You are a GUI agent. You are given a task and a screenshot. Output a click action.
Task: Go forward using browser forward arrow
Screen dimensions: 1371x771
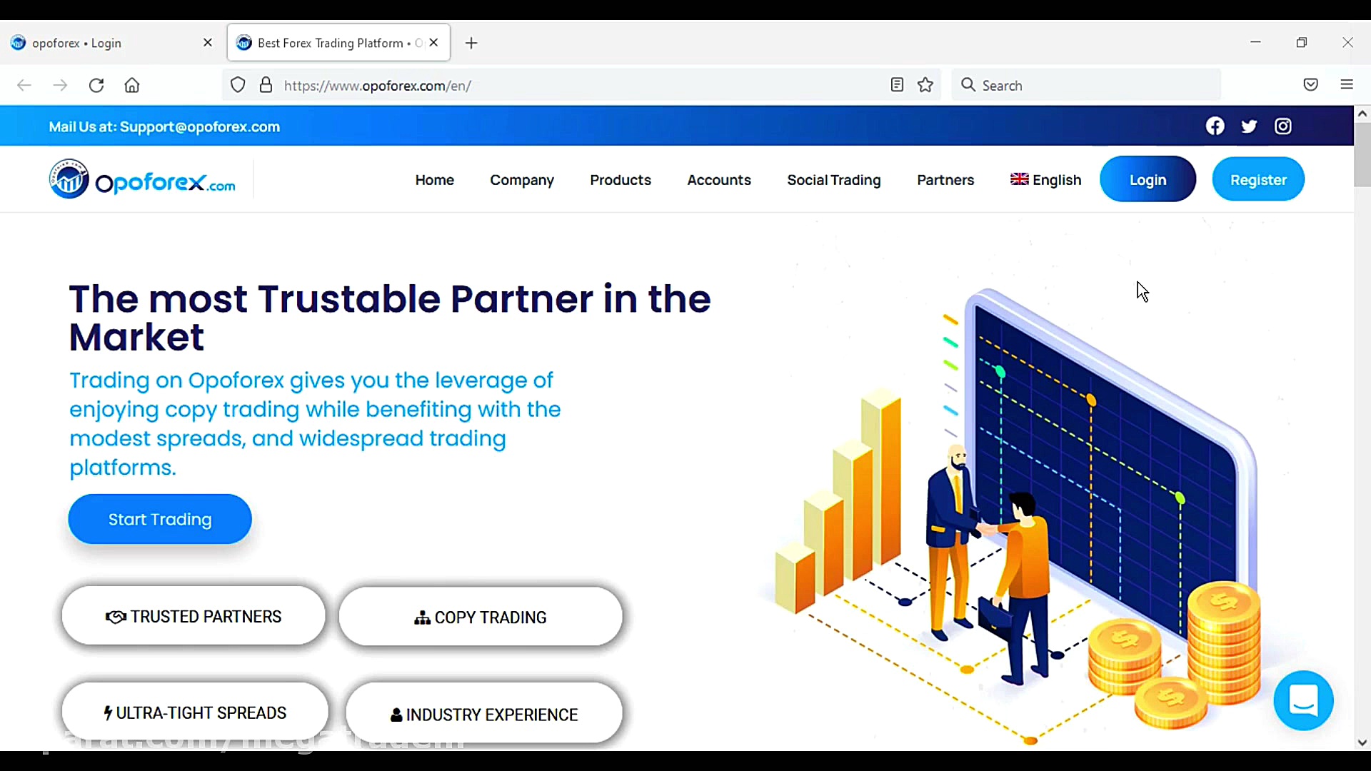[x=61, y=86]
